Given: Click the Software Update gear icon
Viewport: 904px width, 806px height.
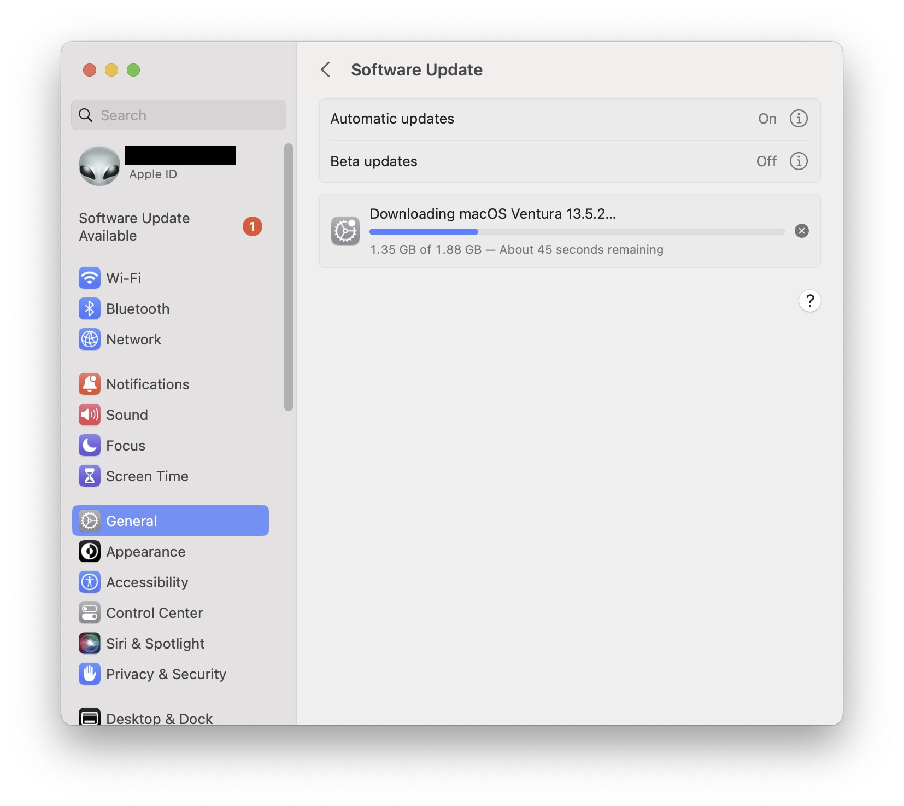Looking at the screenshot, I should [345, 231].
